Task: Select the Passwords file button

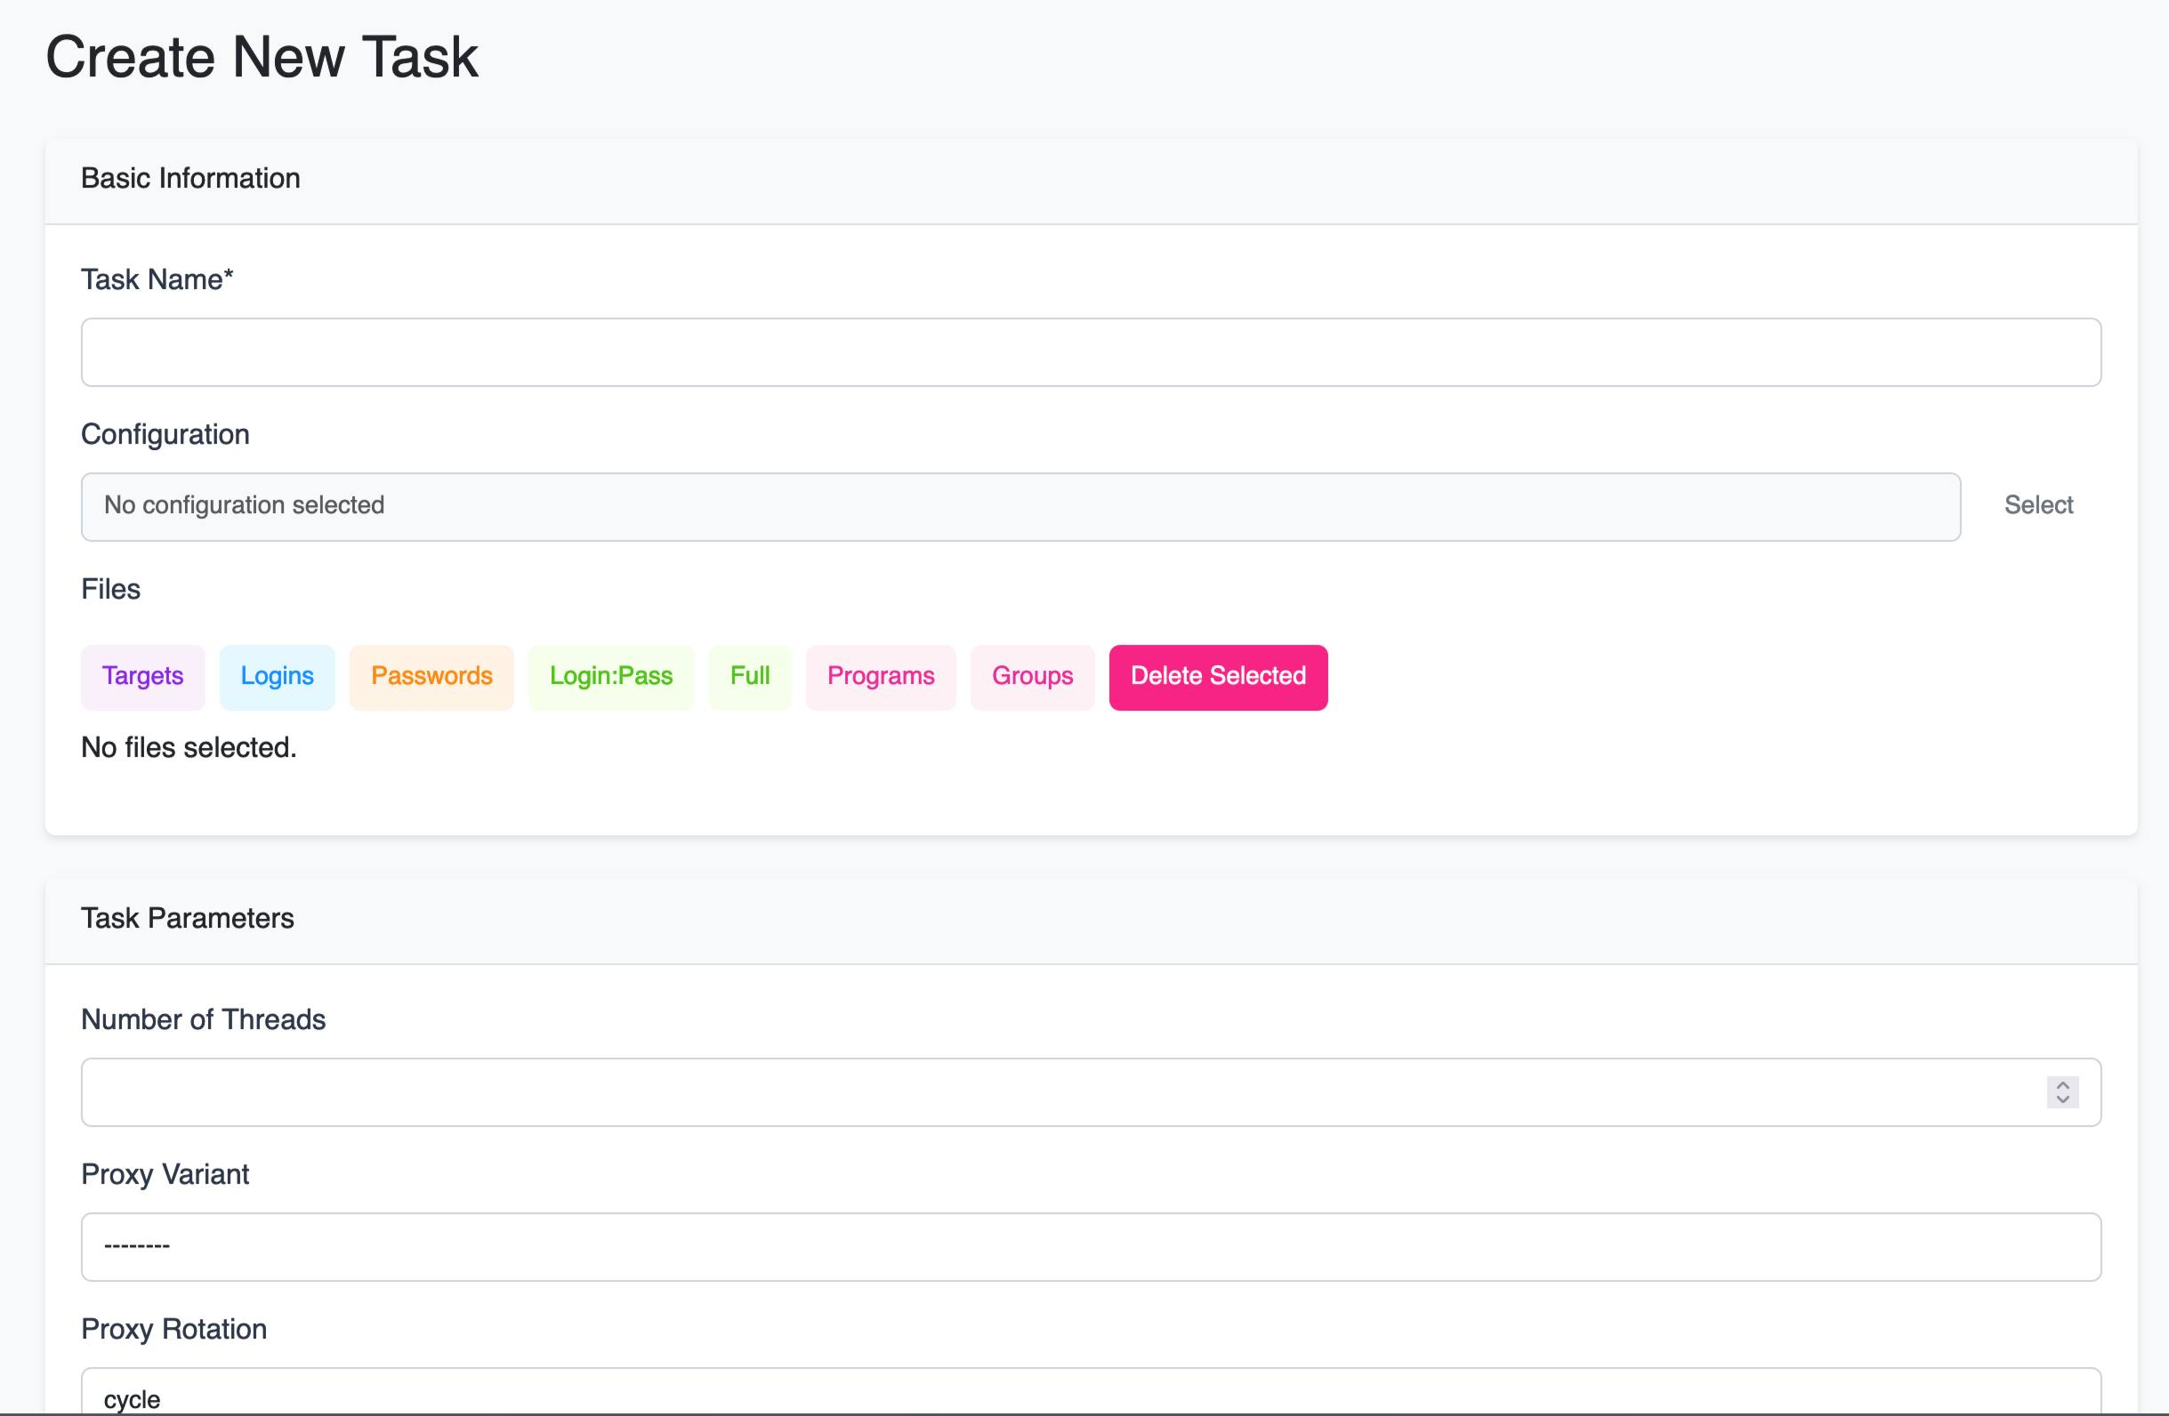Action: [432, 677]
